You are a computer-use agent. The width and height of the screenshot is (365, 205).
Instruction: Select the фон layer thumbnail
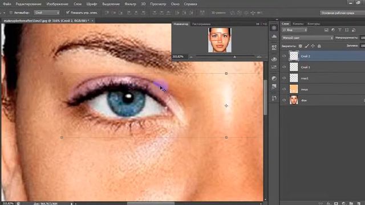pyautogui.click(x=294, y=100)
